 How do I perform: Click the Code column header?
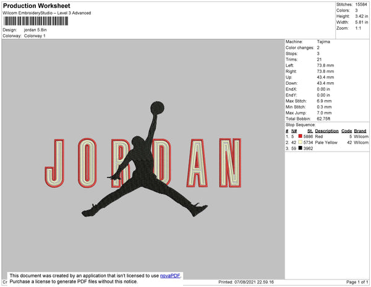(346, 131)
